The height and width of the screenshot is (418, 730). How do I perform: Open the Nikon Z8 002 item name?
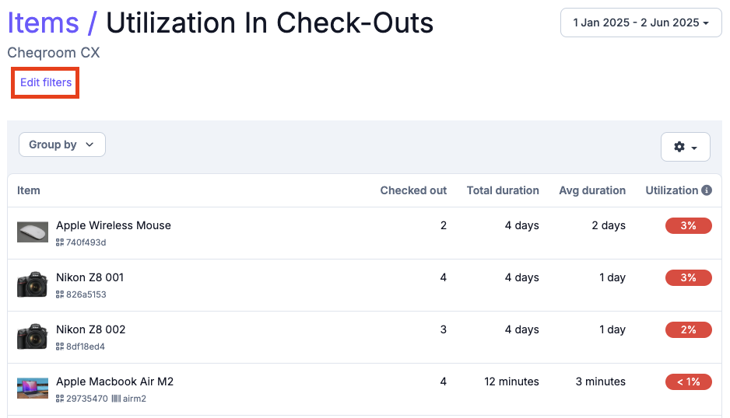(x=91, y=329)
